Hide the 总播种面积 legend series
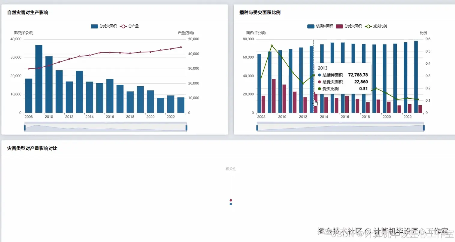Viewport: 455px width, 242px height. point(320,26)
